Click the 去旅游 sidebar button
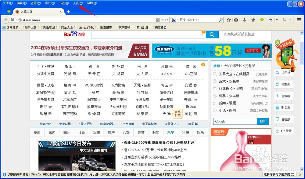Screen dimensions: 305x179 [284, 96]
